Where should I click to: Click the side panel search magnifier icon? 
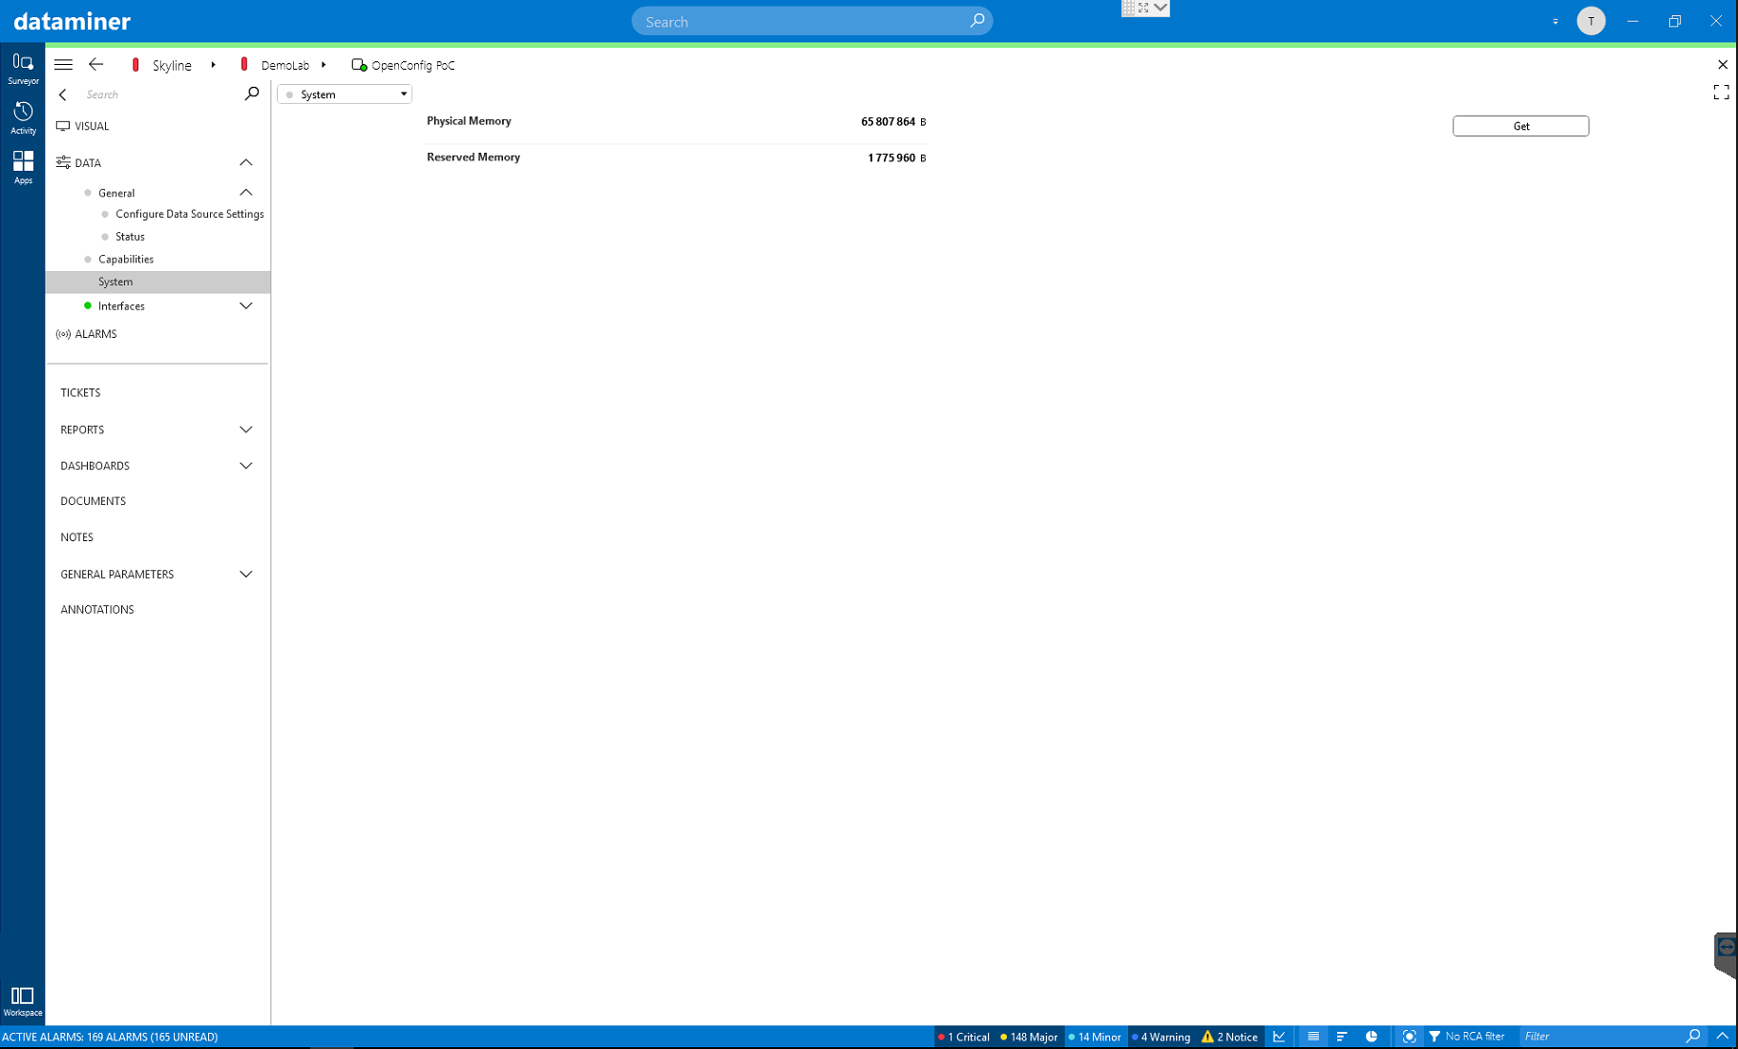251,94
